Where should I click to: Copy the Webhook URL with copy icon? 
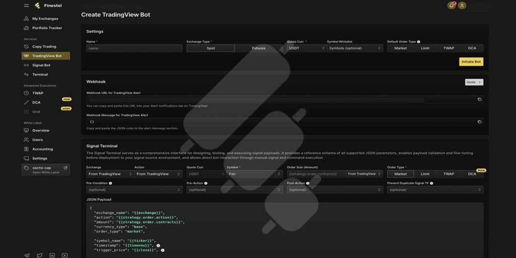tap(480, 99)
